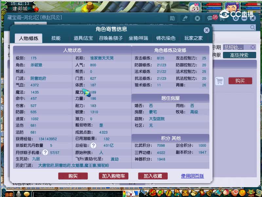Screen dimensions: 262x197
Task: Click the character name 谁家崽天天哭
Action: pyautogui.click(x=102, y=58)
